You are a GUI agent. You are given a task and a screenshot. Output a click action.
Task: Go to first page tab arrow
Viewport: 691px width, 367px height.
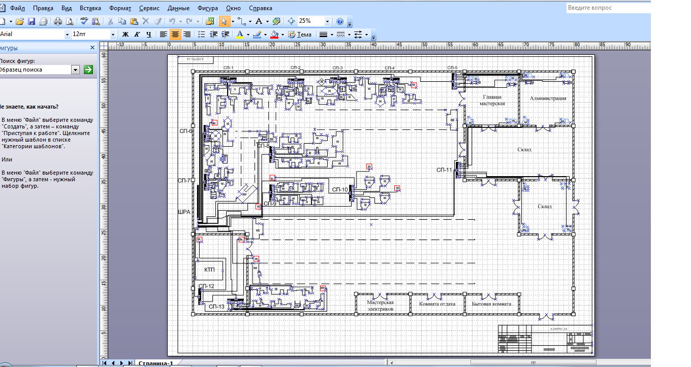pos(105,363)
